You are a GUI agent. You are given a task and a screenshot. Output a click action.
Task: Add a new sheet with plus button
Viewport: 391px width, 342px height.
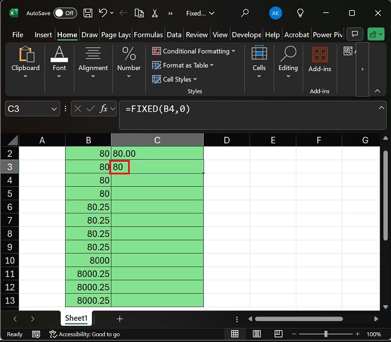(119, 319)
